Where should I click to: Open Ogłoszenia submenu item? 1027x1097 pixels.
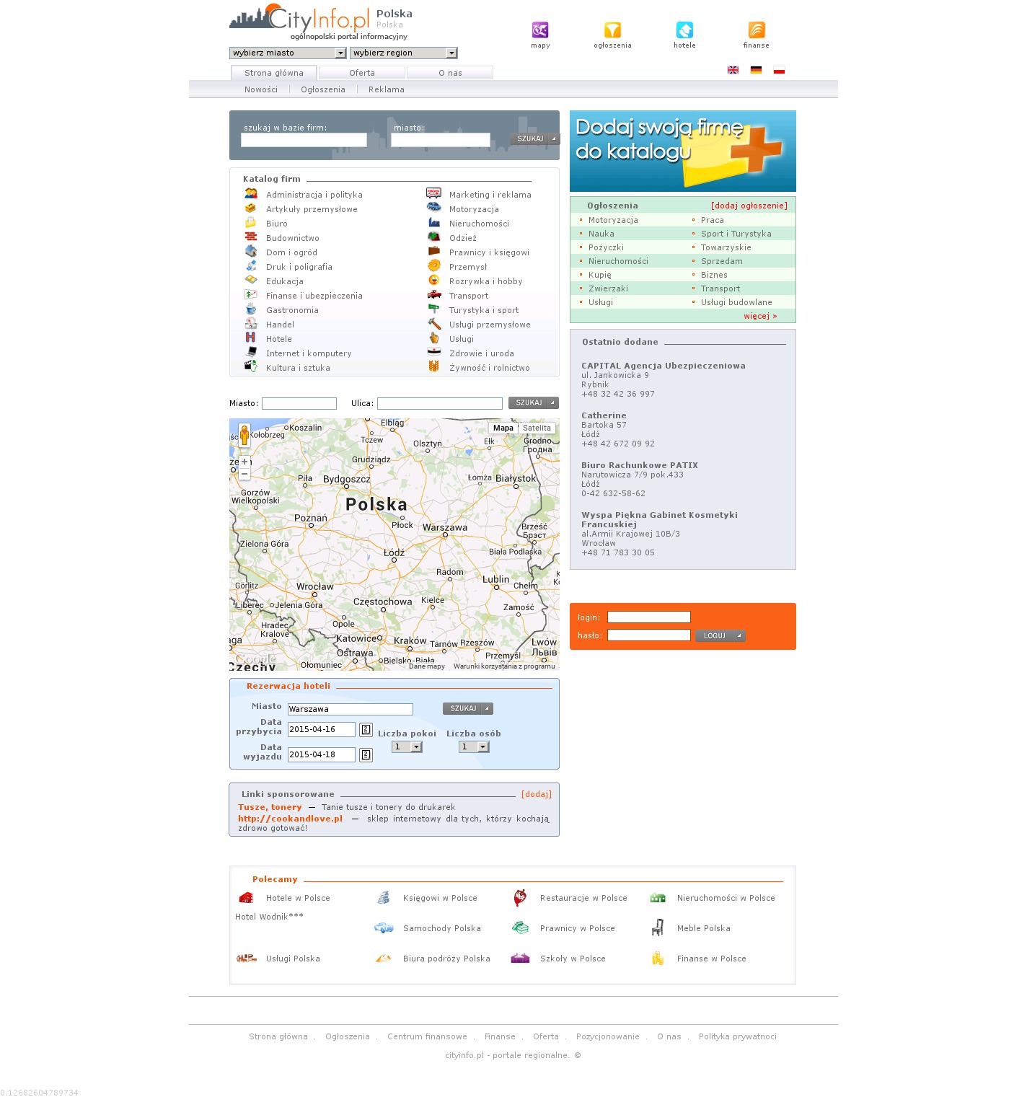point(323,89)
